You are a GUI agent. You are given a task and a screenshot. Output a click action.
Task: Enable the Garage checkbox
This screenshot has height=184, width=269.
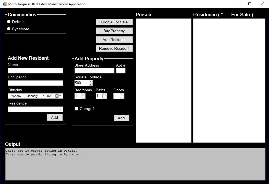coord(76,109)
